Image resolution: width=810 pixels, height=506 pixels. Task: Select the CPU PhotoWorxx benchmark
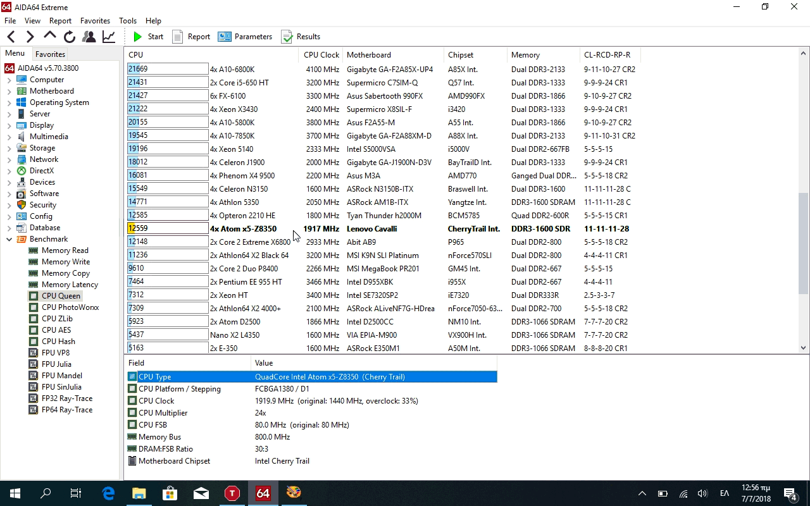pyautogui.click(x=70, y=307)
